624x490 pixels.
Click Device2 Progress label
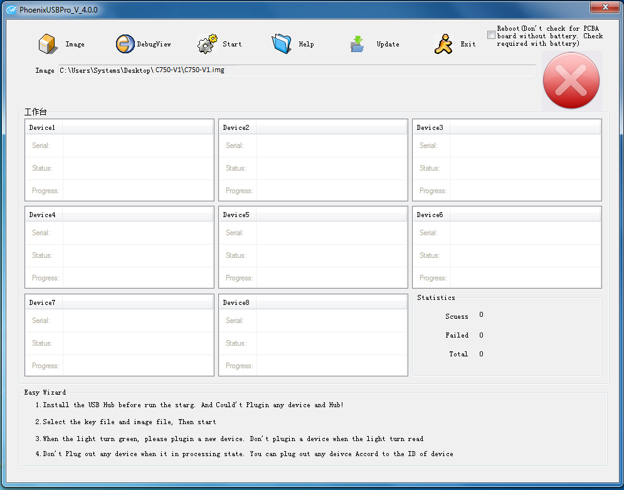click(x=239, y=191)
